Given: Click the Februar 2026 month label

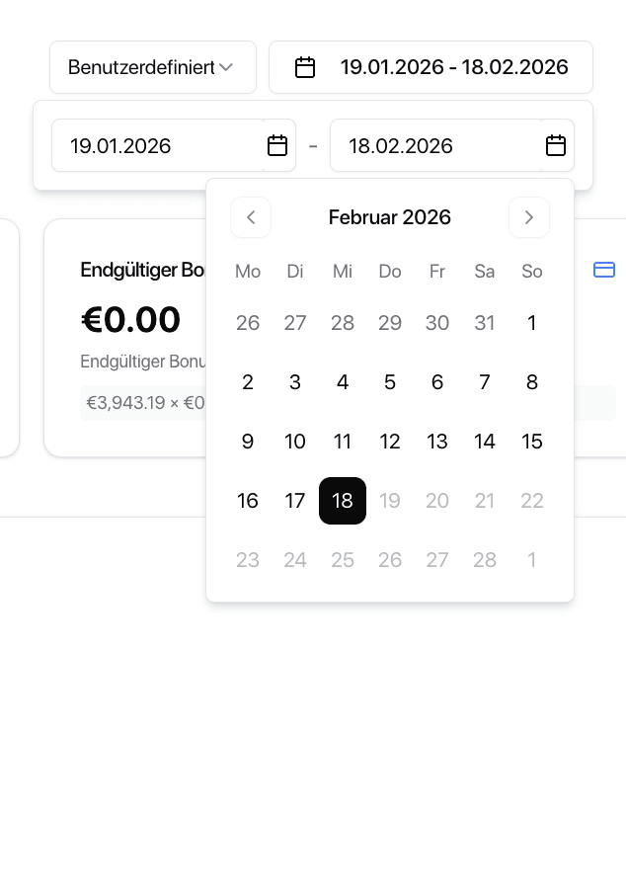Looking at the screenshot, I should (x=390, y=217).
